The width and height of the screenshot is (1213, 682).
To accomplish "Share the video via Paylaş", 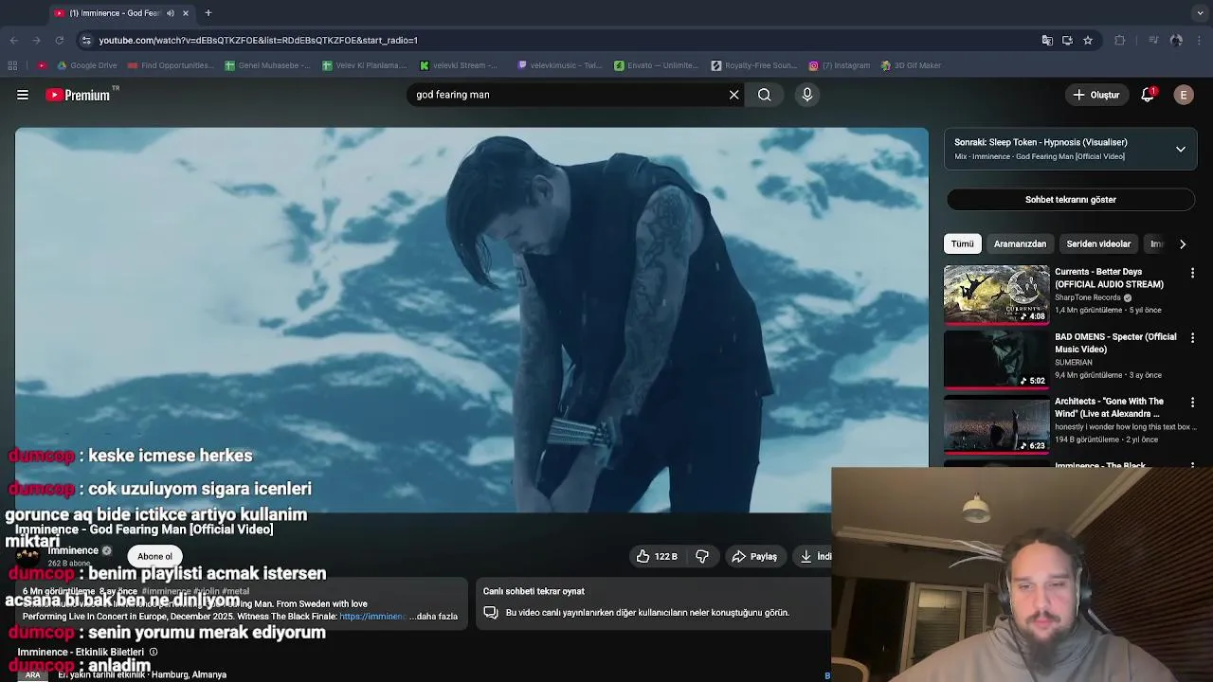I will [x=754, y=557].
